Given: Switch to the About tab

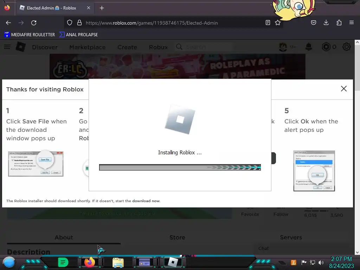Looking at the screenshot, I should point(64,237).
